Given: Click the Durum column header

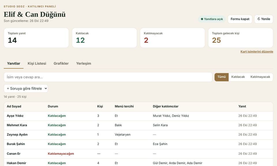Looking at the screenshot, I should [53, 107].
